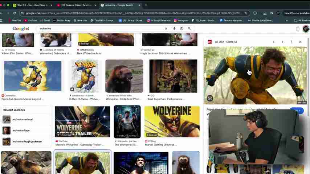
Task: Click the voice search microphone icon
Action: click(174, 29)
